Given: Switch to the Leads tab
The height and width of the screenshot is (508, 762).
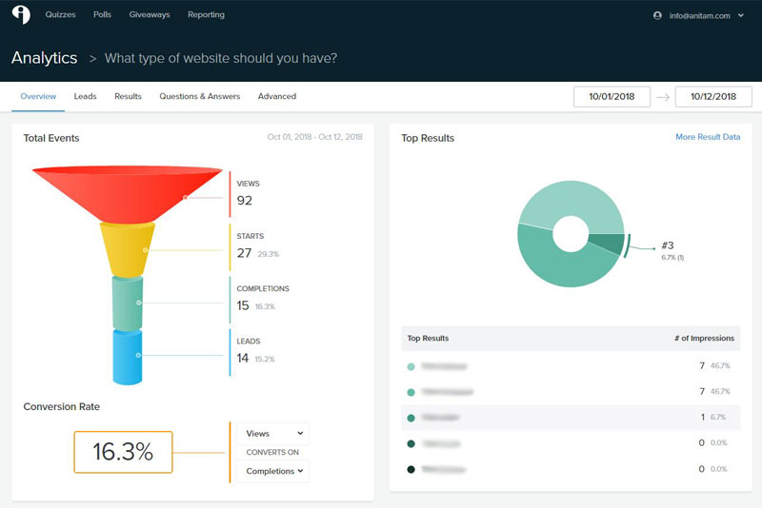Looking at the screenshot, I should click(85, 96).
